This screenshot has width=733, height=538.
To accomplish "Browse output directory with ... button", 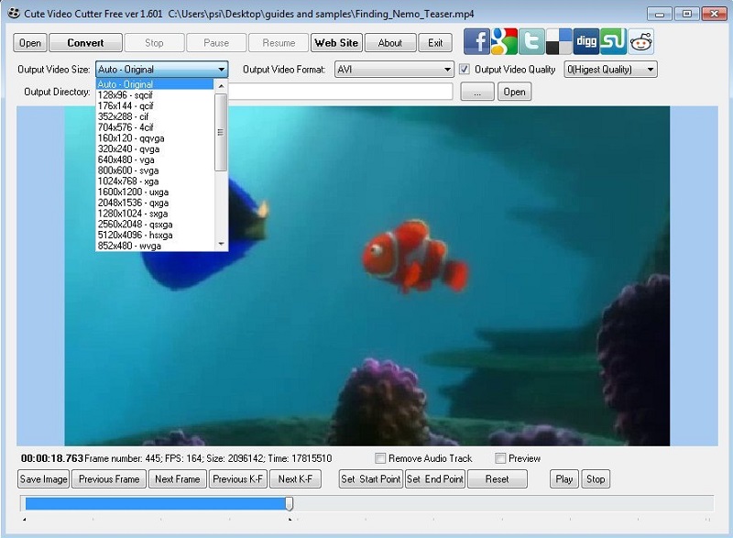I will pos(477,92).
